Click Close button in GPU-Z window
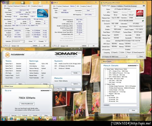 coord(141,56)
